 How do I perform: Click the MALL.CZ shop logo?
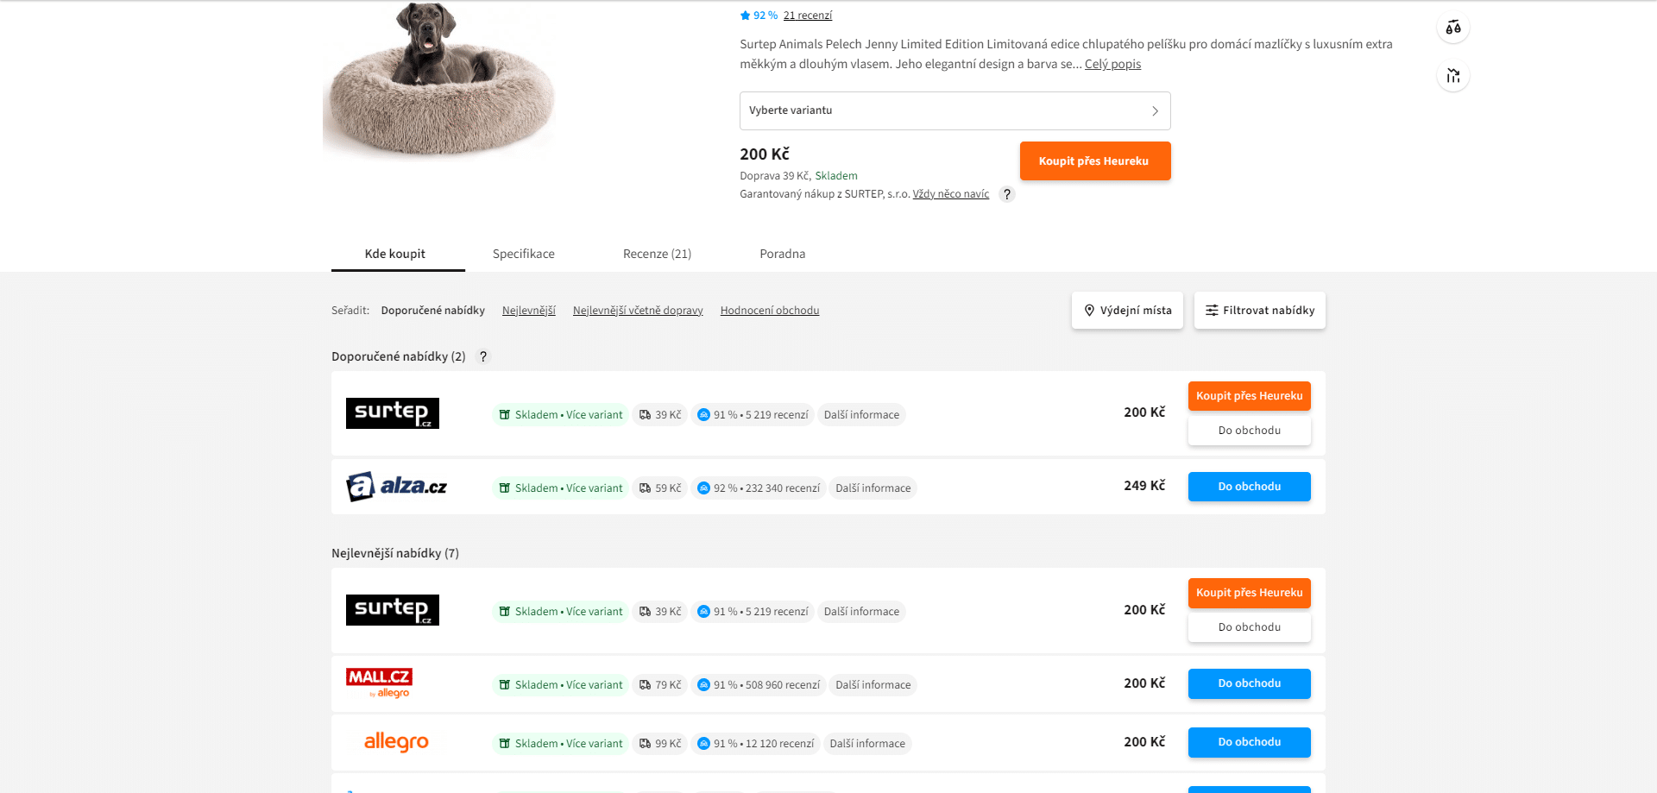click(380, 683)
